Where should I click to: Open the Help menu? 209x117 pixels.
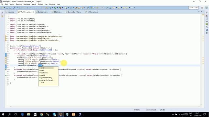tap(58, 4)
